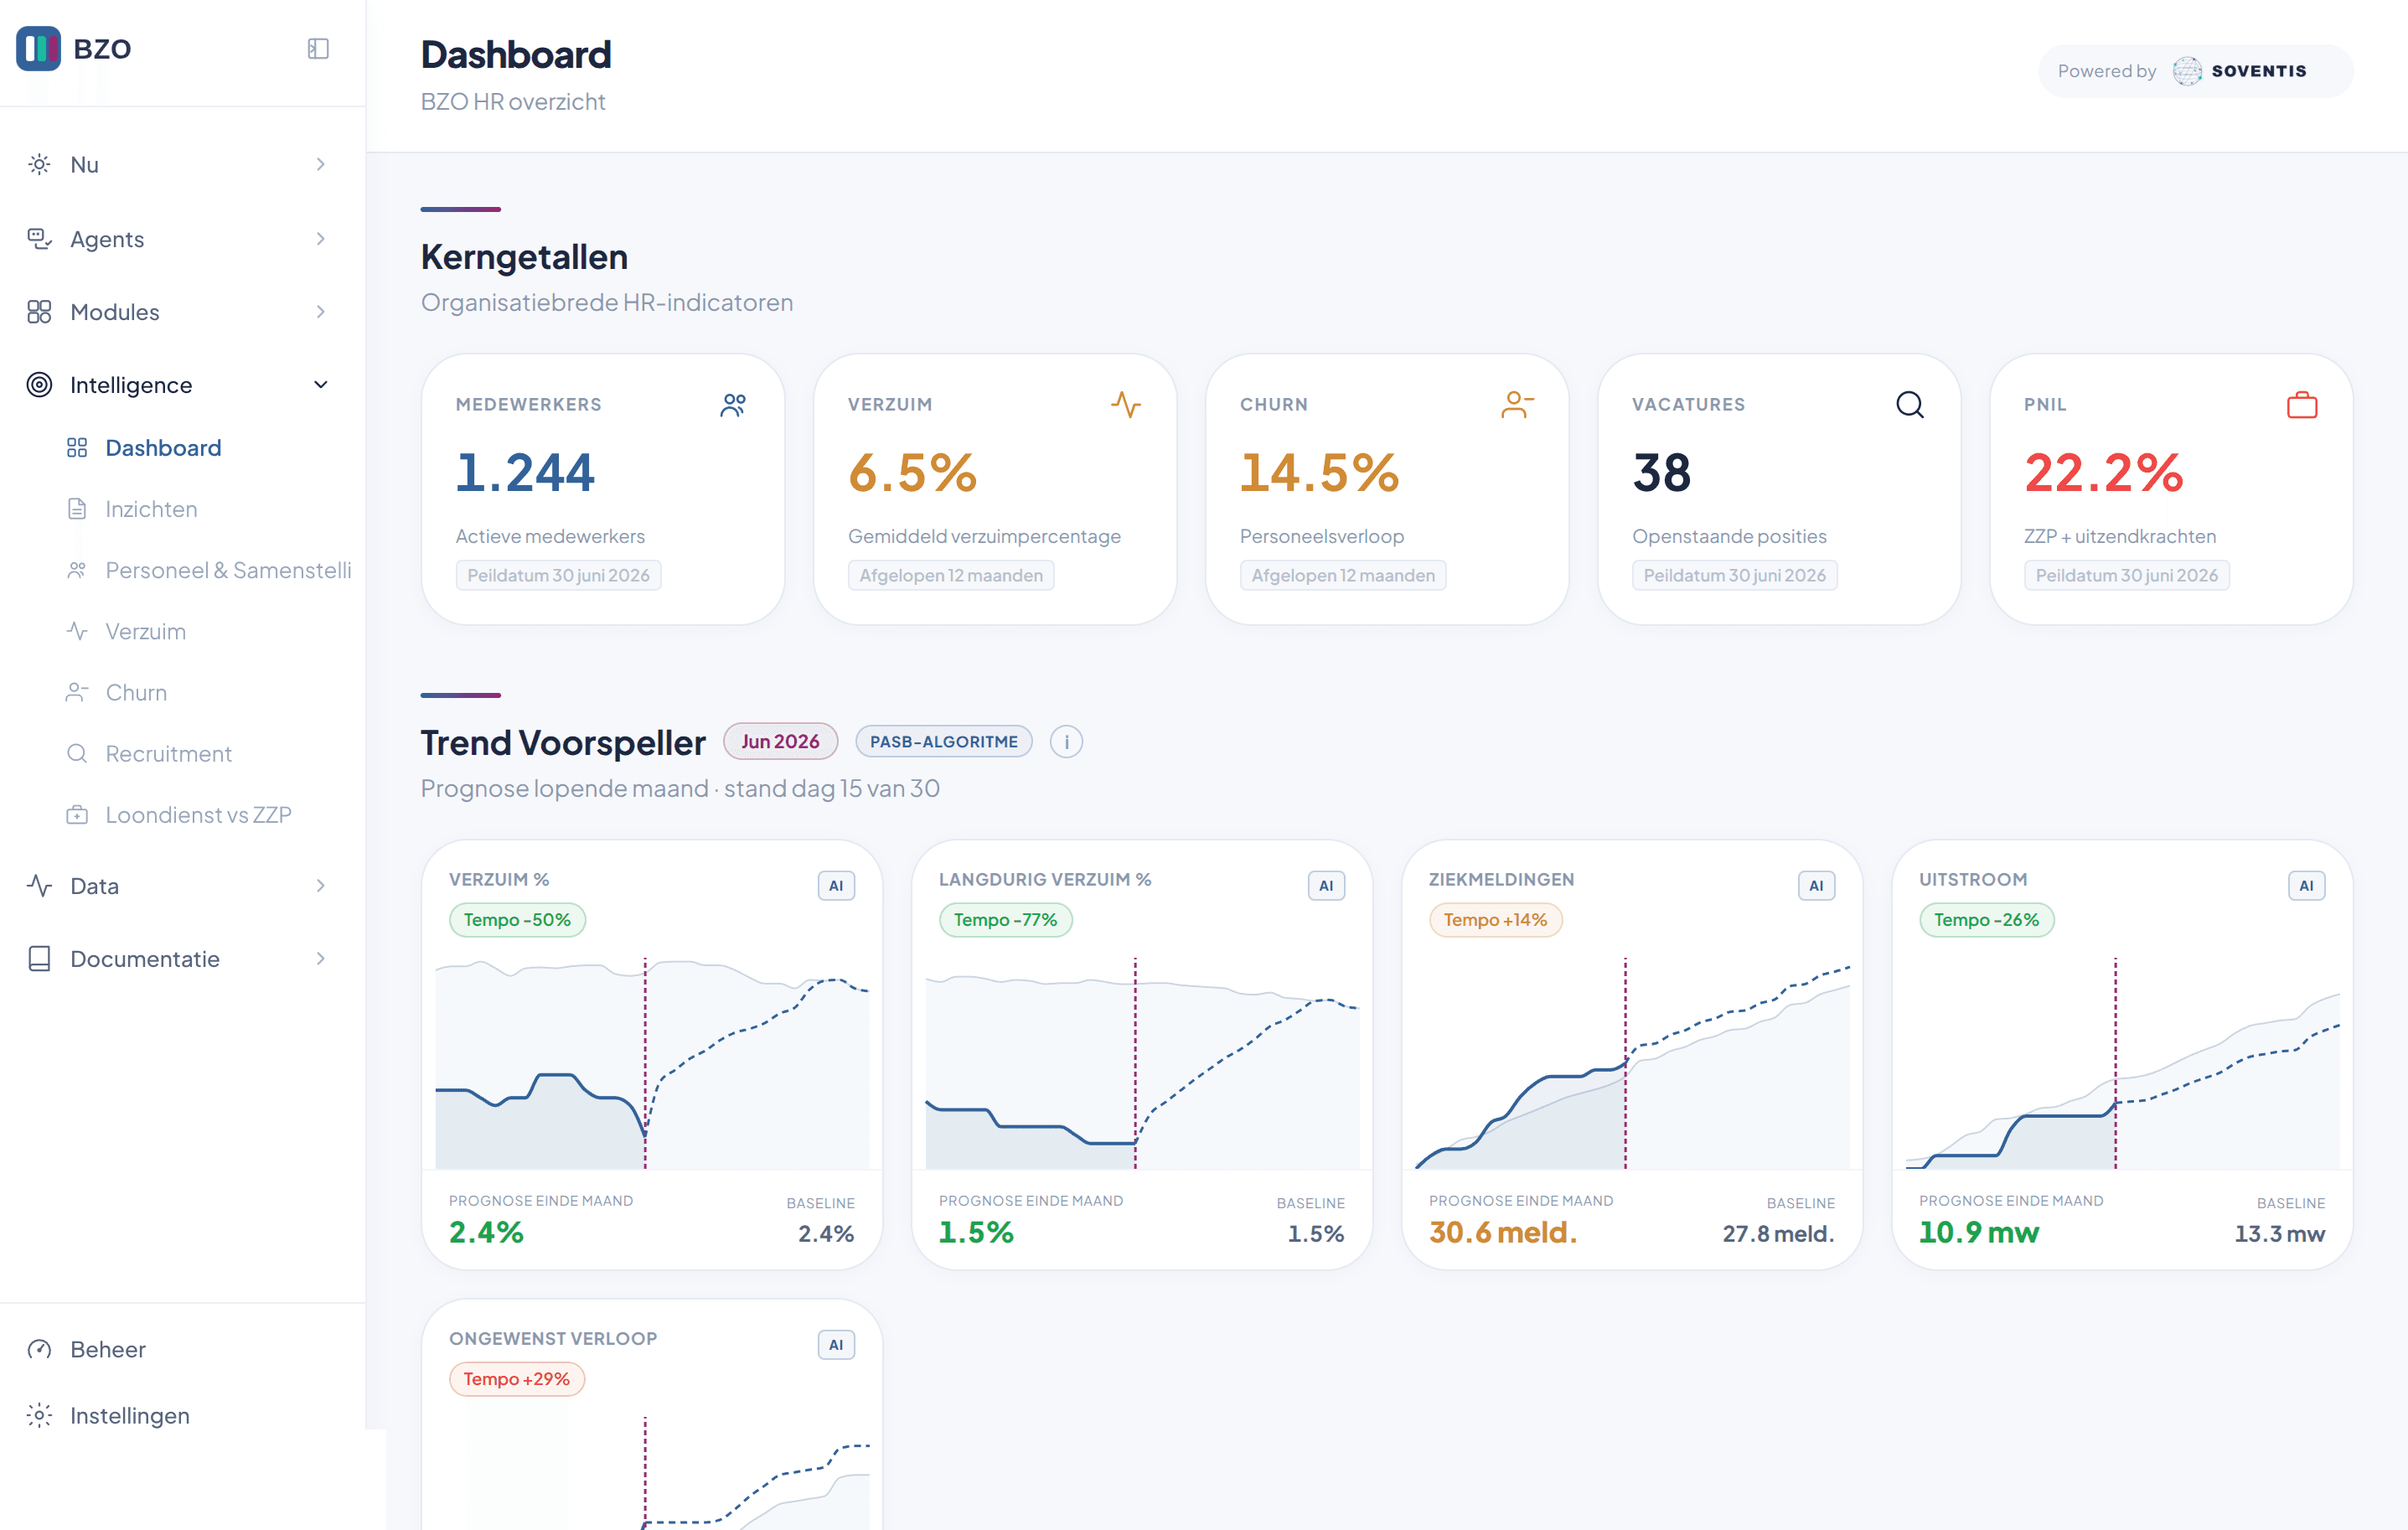This screenshot has width=2408, height=1530.
Task: Click the people icon on Medewerkers card
Action: [733, 405]
